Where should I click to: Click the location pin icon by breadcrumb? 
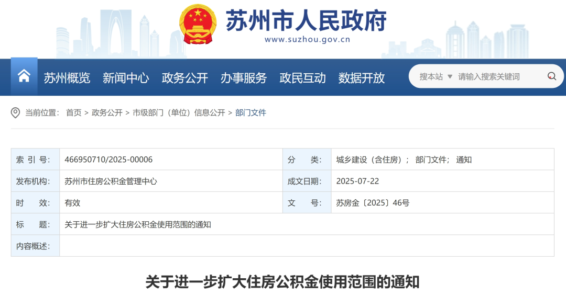(16, 113)
